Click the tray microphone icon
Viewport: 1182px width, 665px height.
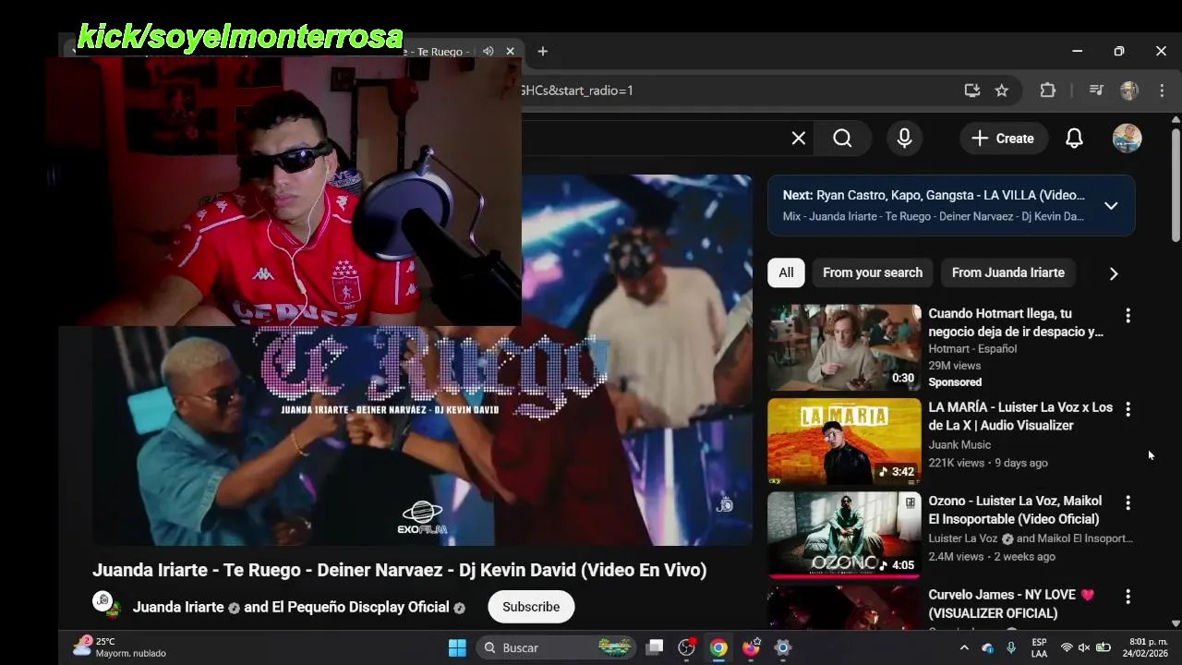1011,647
